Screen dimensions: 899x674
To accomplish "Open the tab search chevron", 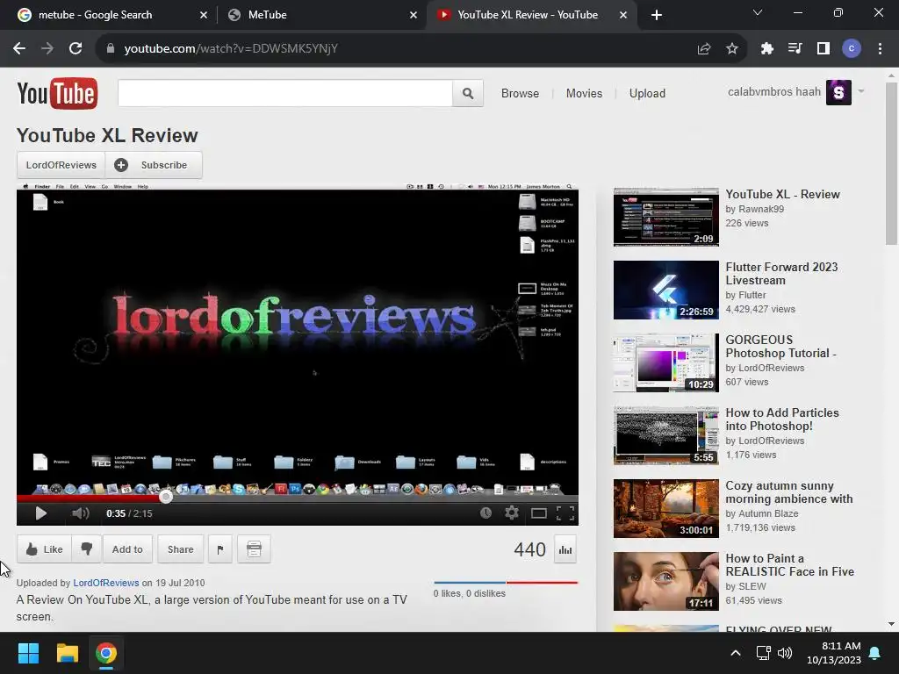I will click(758, 12).
